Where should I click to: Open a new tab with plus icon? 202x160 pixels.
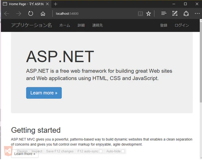[x=56, y=4]
